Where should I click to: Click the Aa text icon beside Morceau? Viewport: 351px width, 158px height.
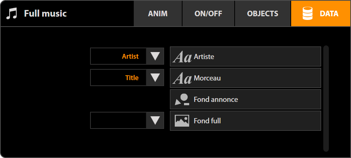pyautogui.click(x=182, y=78)
